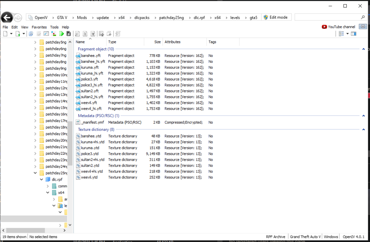
Task: Click the new file toolbar icon
Action: point(5,34)
